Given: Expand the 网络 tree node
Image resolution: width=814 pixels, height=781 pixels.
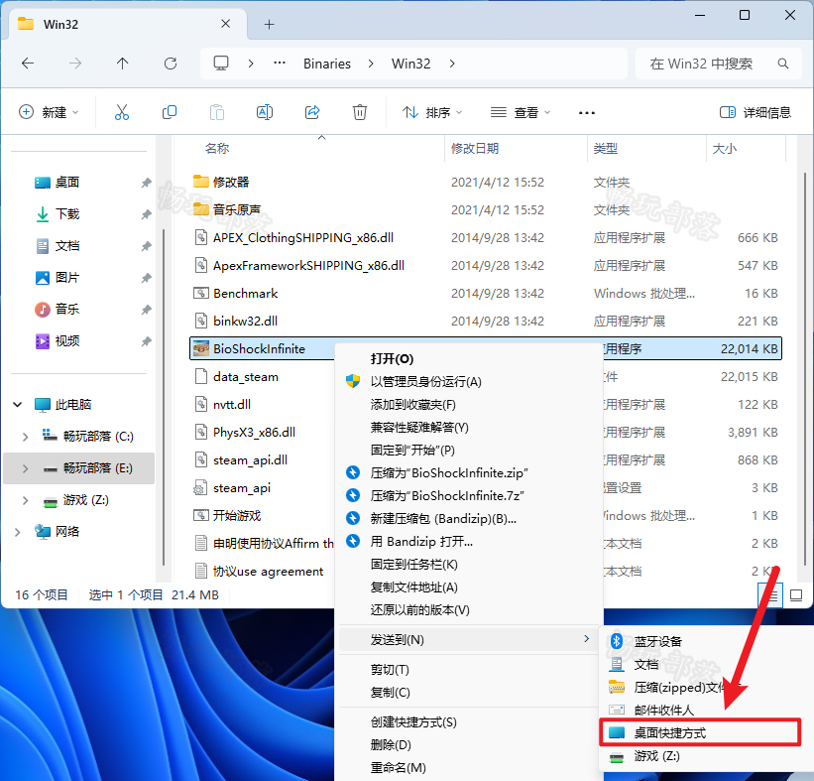Looking at the screenshot, I should click(18, 532).
